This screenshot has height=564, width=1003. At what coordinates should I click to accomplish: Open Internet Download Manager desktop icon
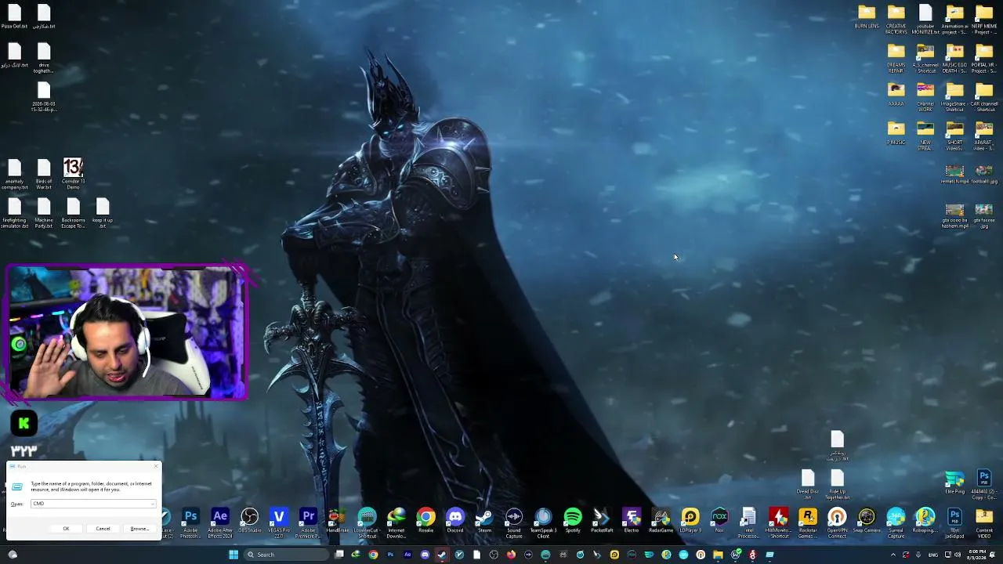(x=396, y=522)
